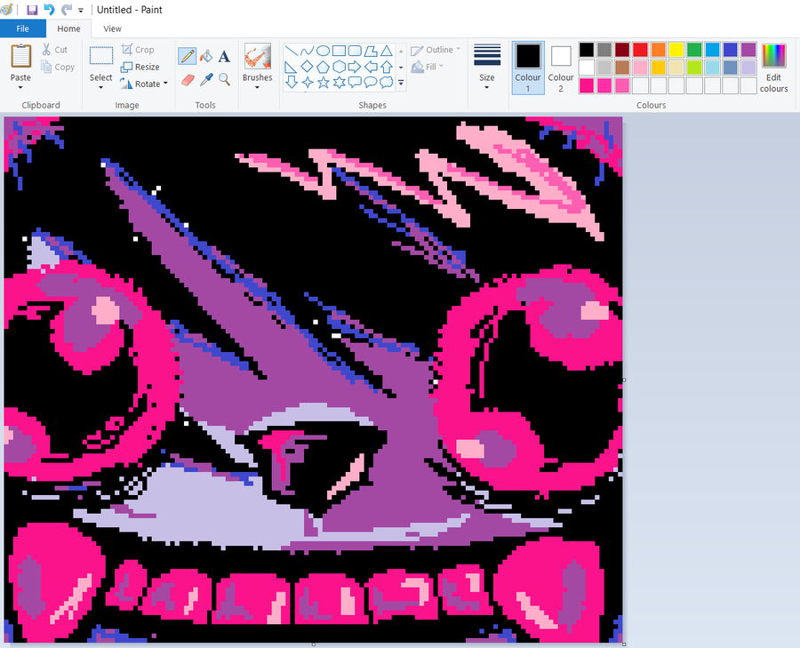Screen dimensions: 800x648
Task: Choose the Right arrow shape
Action: 355,67
